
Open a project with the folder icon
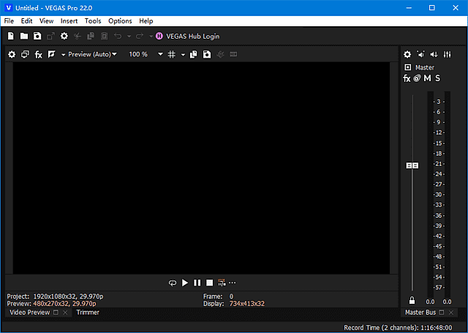tap(24, 37)
